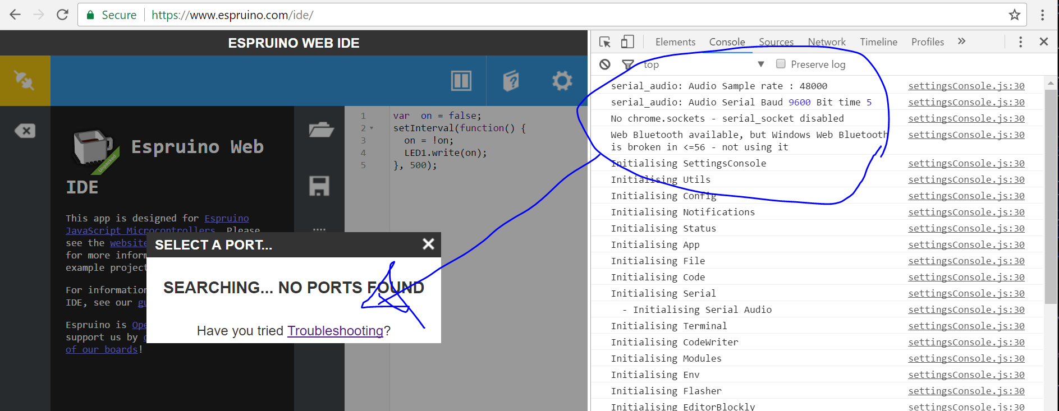Clear the terminal with the delete icon
This screenshot has height=411, width=1059.
click(x=25, y=131)
